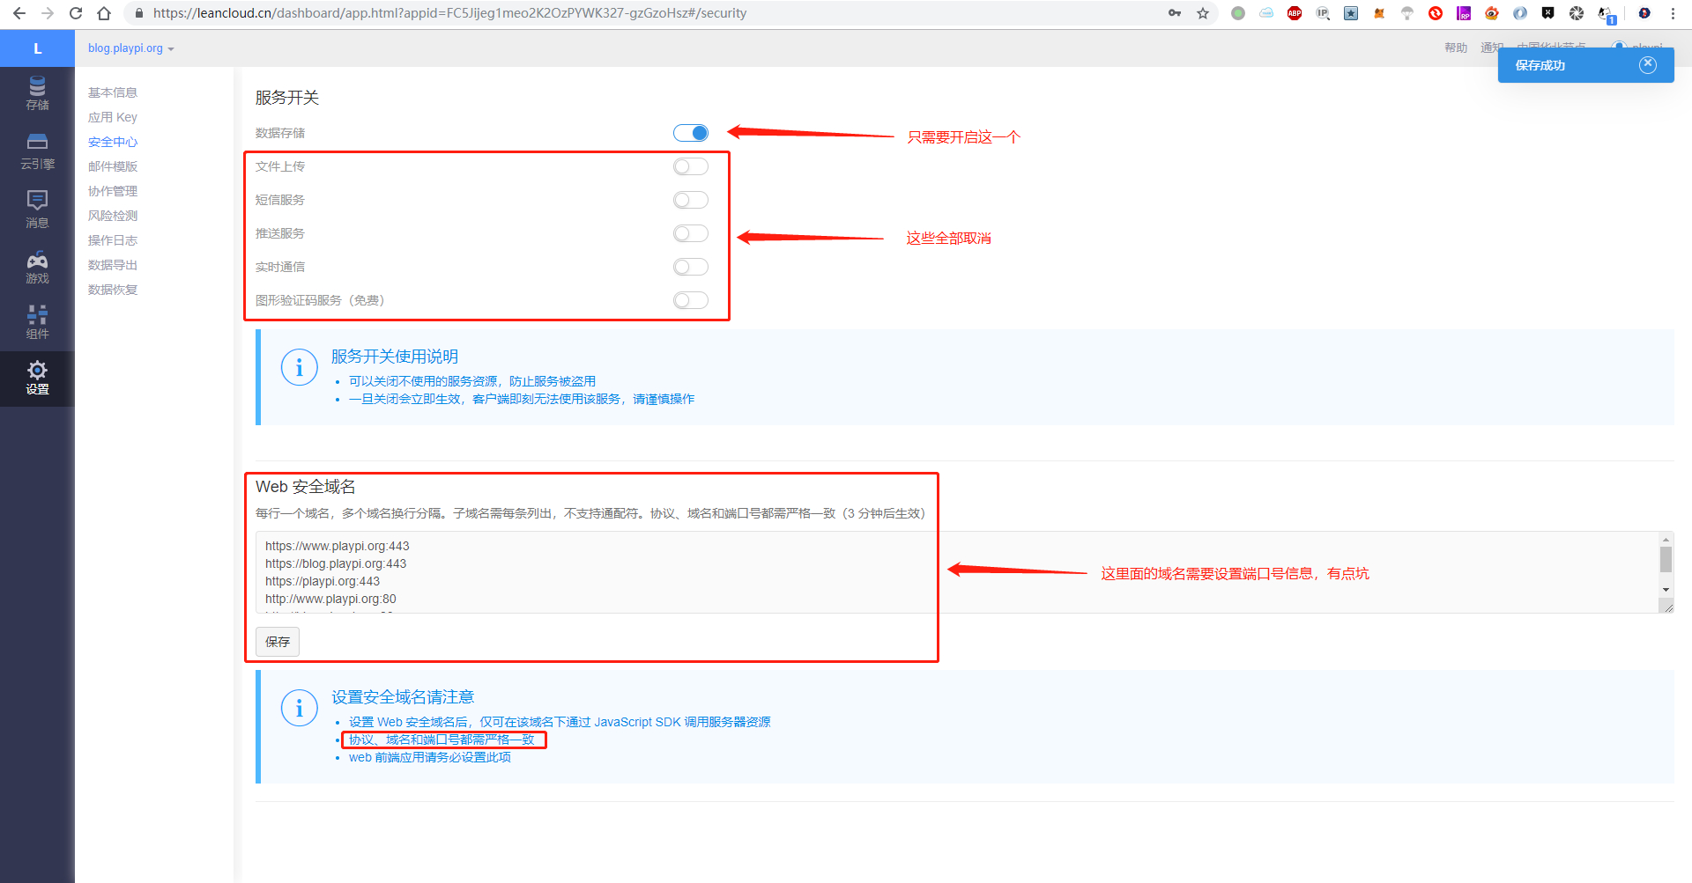The width and height of the screenshot is (1692, 883).
Task: Open the 游戏 (Game) sidebar section
Action: coord(37,268)
